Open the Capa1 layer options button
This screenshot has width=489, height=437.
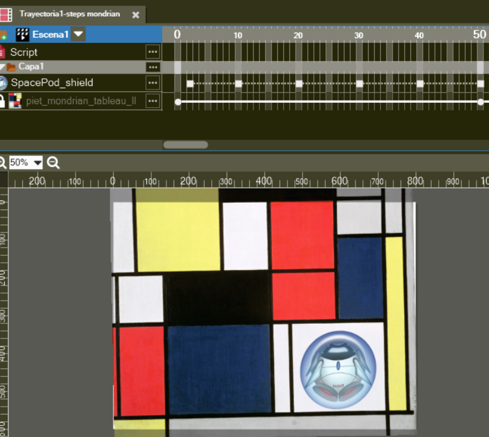point(153,67)
